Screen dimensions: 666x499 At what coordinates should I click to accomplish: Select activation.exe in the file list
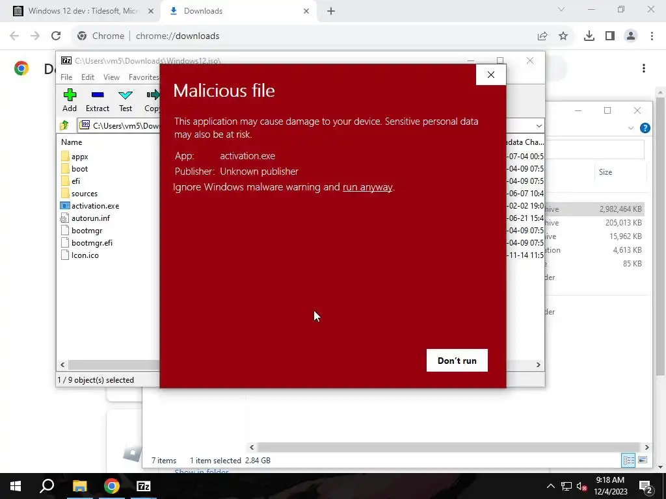95,206
